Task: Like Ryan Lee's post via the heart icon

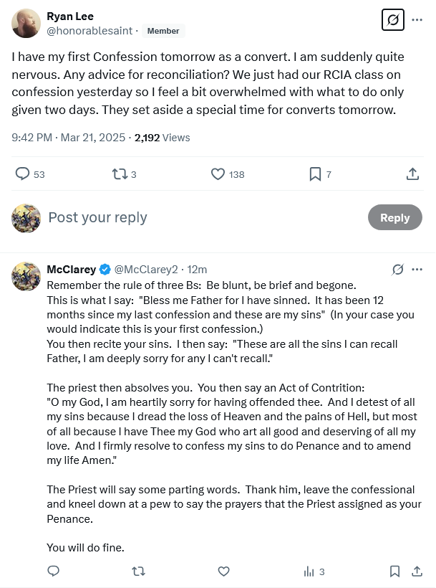Action: click(218, 174)
